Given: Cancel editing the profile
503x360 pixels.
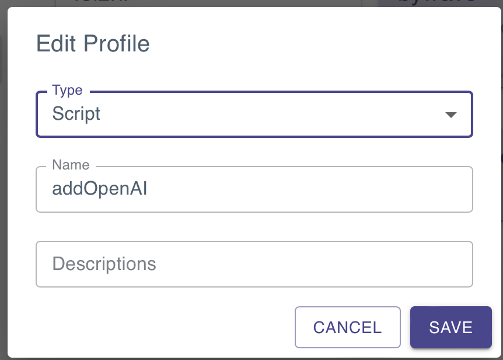Looking at the screenshot, I should (x=347, y=327).
